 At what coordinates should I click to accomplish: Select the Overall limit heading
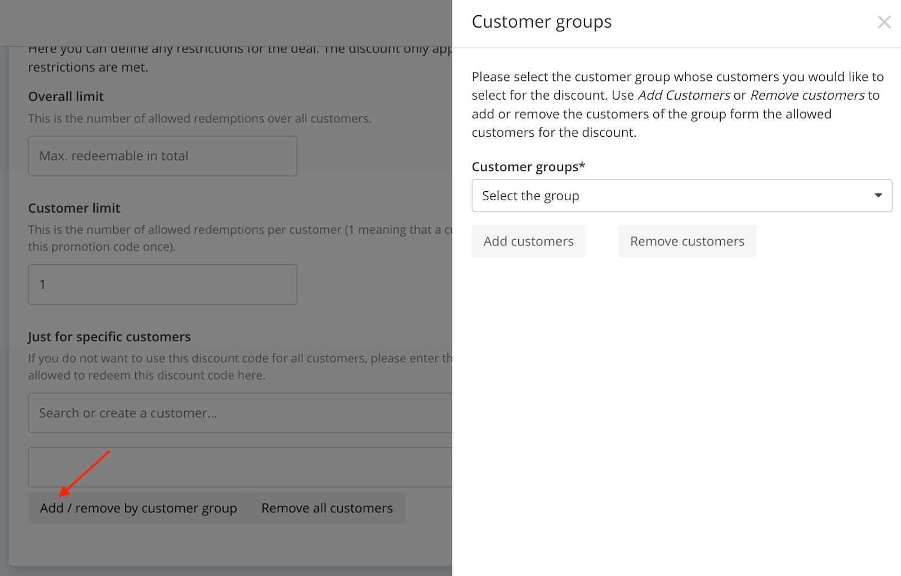(x=66, y=97)
